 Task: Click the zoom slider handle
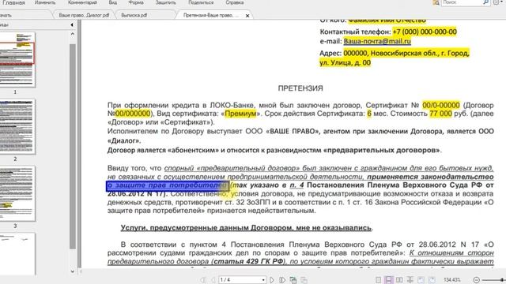click(503, 280)
